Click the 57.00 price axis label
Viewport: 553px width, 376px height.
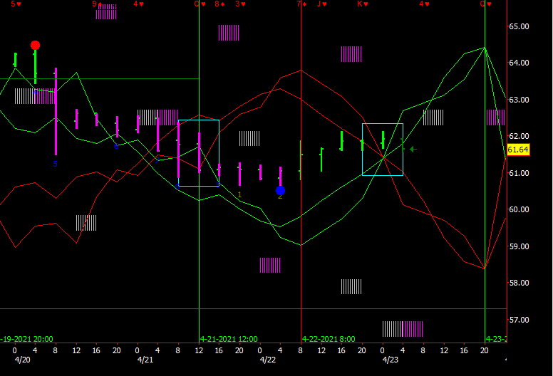[519, 320]
